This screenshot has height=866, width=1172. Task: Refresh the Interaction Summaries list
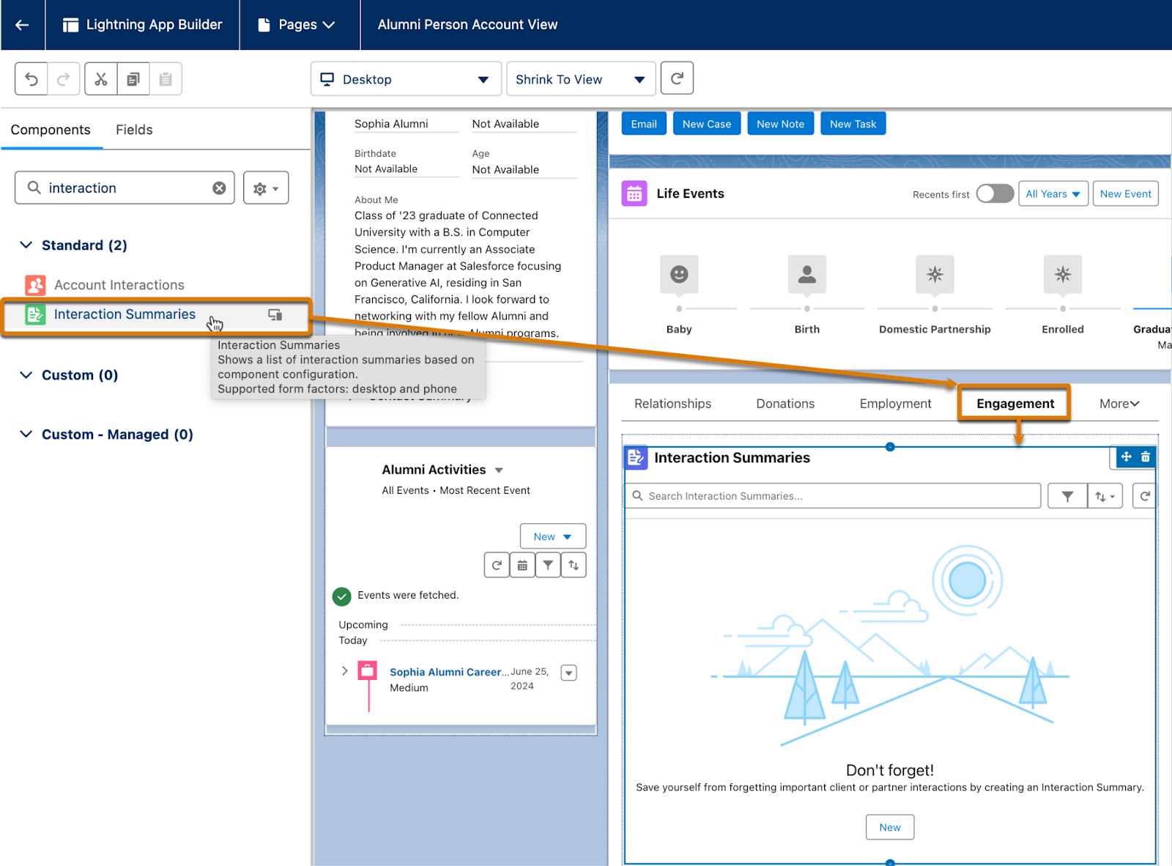coord(1144,496)
